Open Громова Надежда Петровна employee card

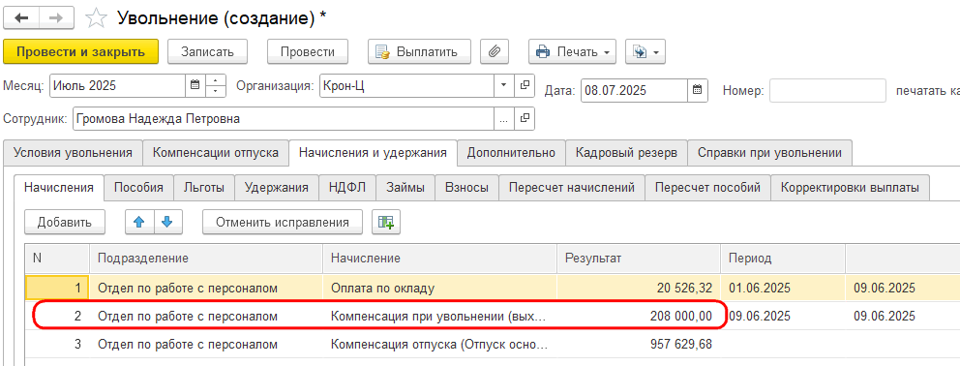(525, 119)
